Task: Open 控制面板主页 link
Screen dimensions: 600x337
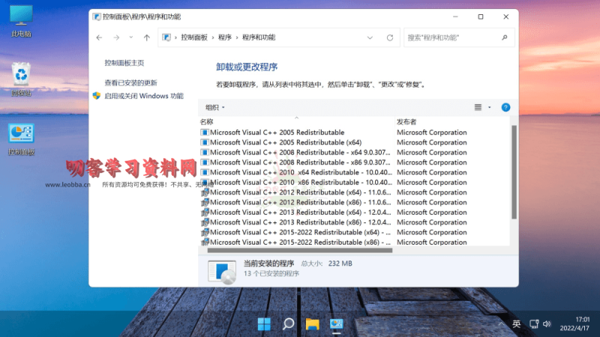Action: point(124,63)
